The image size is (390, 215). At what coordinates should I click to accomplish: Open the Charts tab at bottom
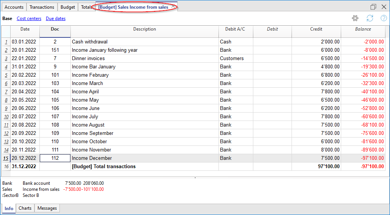pyautogui.click(x=25, y=208)
